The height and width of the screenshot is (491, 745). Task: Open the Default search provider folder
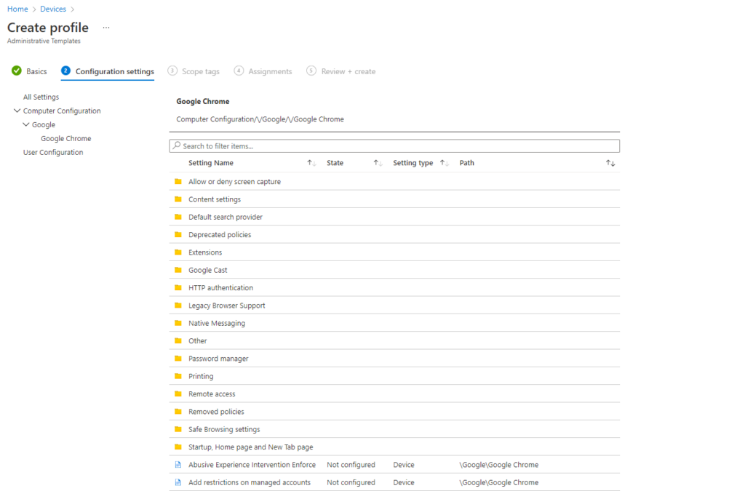click(x=226, y=217)
